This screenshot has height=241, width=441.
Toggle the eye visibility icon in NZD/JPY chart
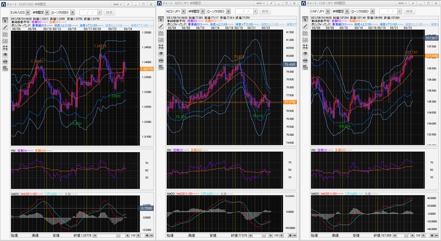point(161,53)
